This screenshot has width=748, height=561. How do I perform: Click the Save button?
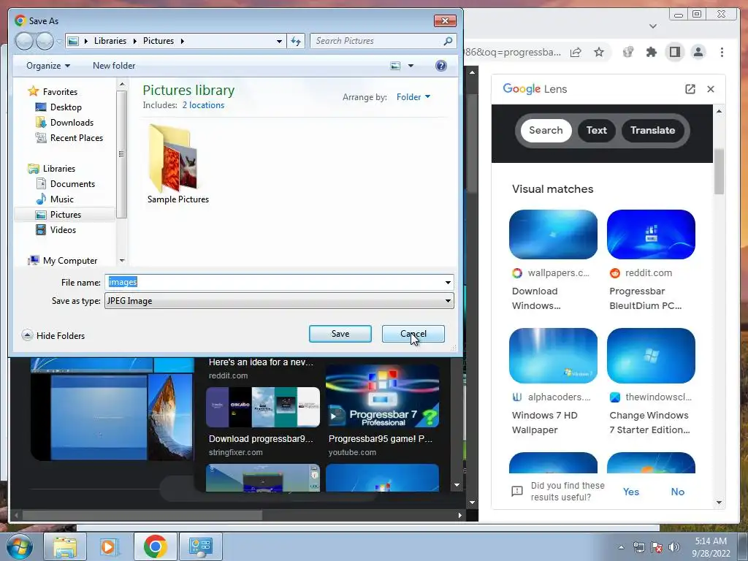(x=340, y=334)
